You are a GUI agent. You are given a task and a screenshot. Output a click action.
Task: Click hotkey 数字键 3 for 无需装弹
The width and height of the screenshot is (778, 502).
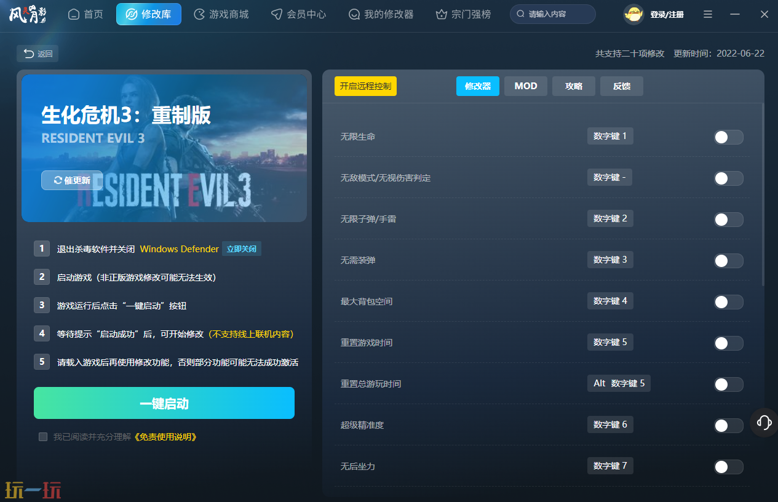[x=610, y=260]
